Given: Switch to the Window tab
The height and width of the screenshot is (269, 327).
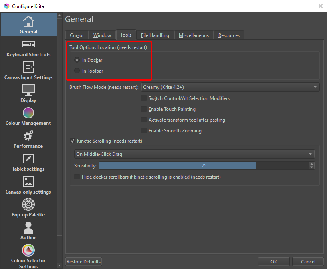Looking at the screenshot, I should pyautogui.click(x=102, y=35).
